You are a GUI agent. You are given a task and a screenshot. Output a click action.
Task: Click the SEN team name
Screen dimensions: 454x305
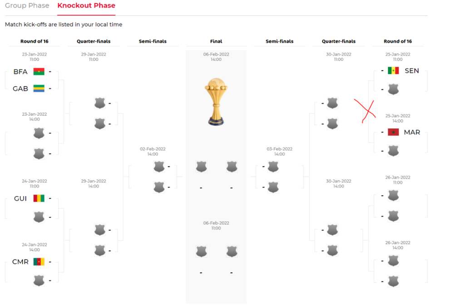(x=412, y=71)
